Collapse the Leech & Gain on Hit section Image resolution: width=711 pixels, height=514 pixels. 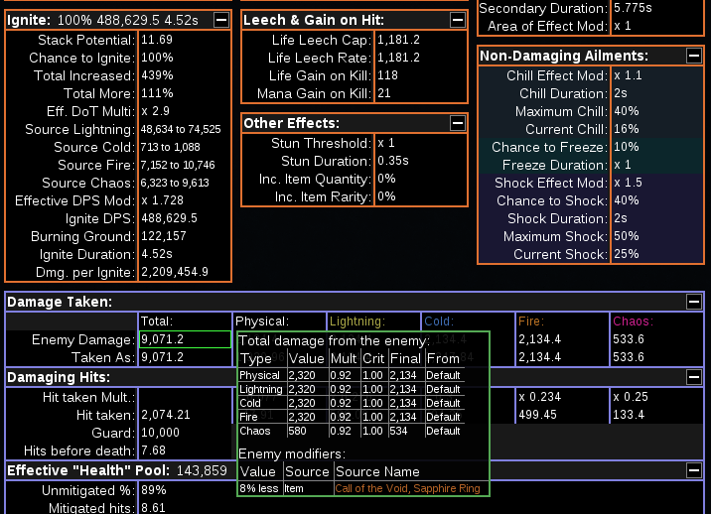tap(458, 20)
